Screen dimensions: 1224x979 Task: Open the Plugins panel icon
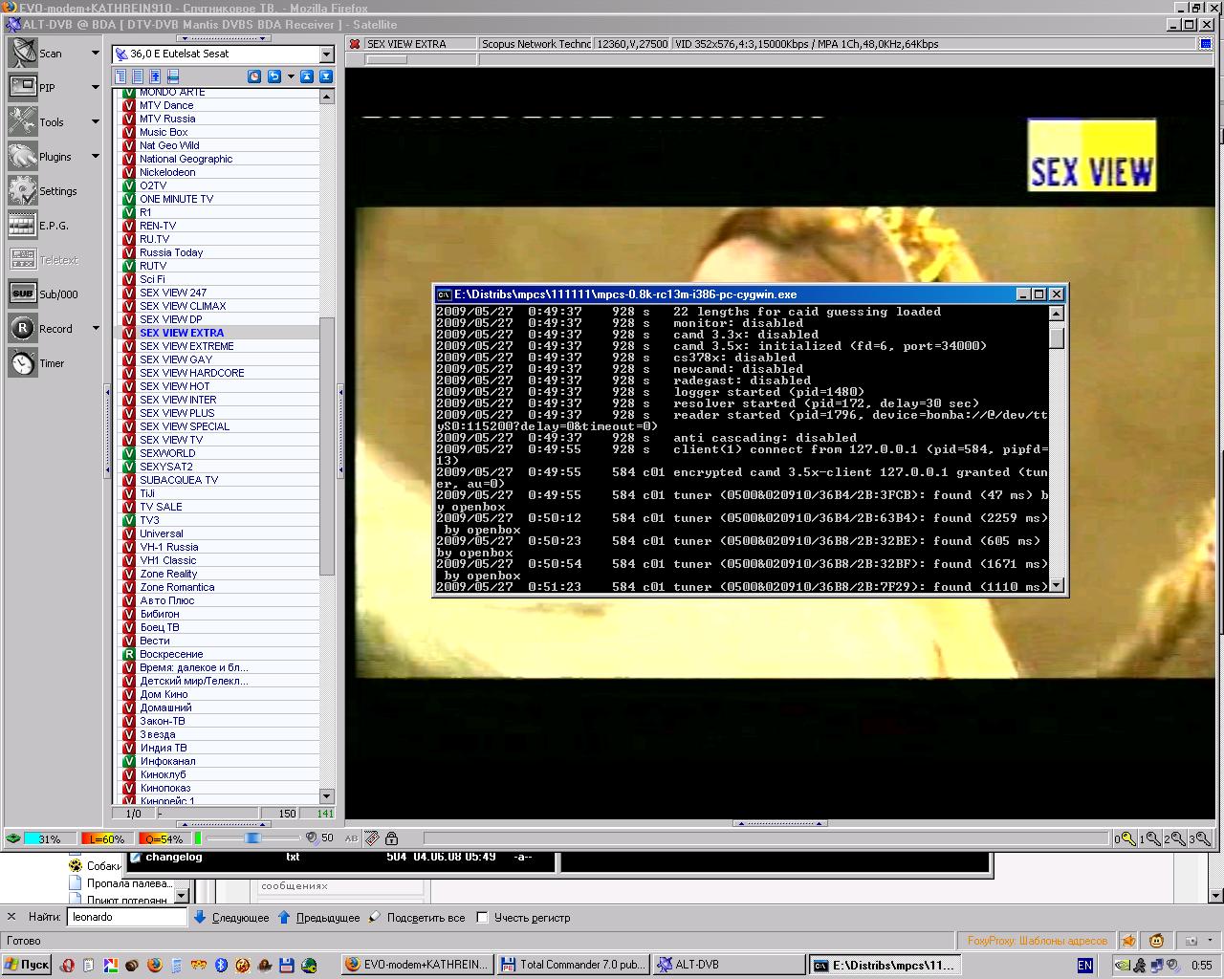23,156
